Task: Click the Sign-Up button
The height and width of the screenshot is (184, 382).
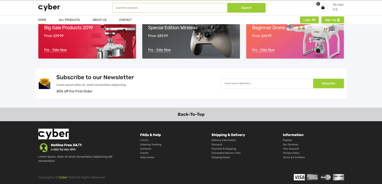Action: (x=332, y=20)
